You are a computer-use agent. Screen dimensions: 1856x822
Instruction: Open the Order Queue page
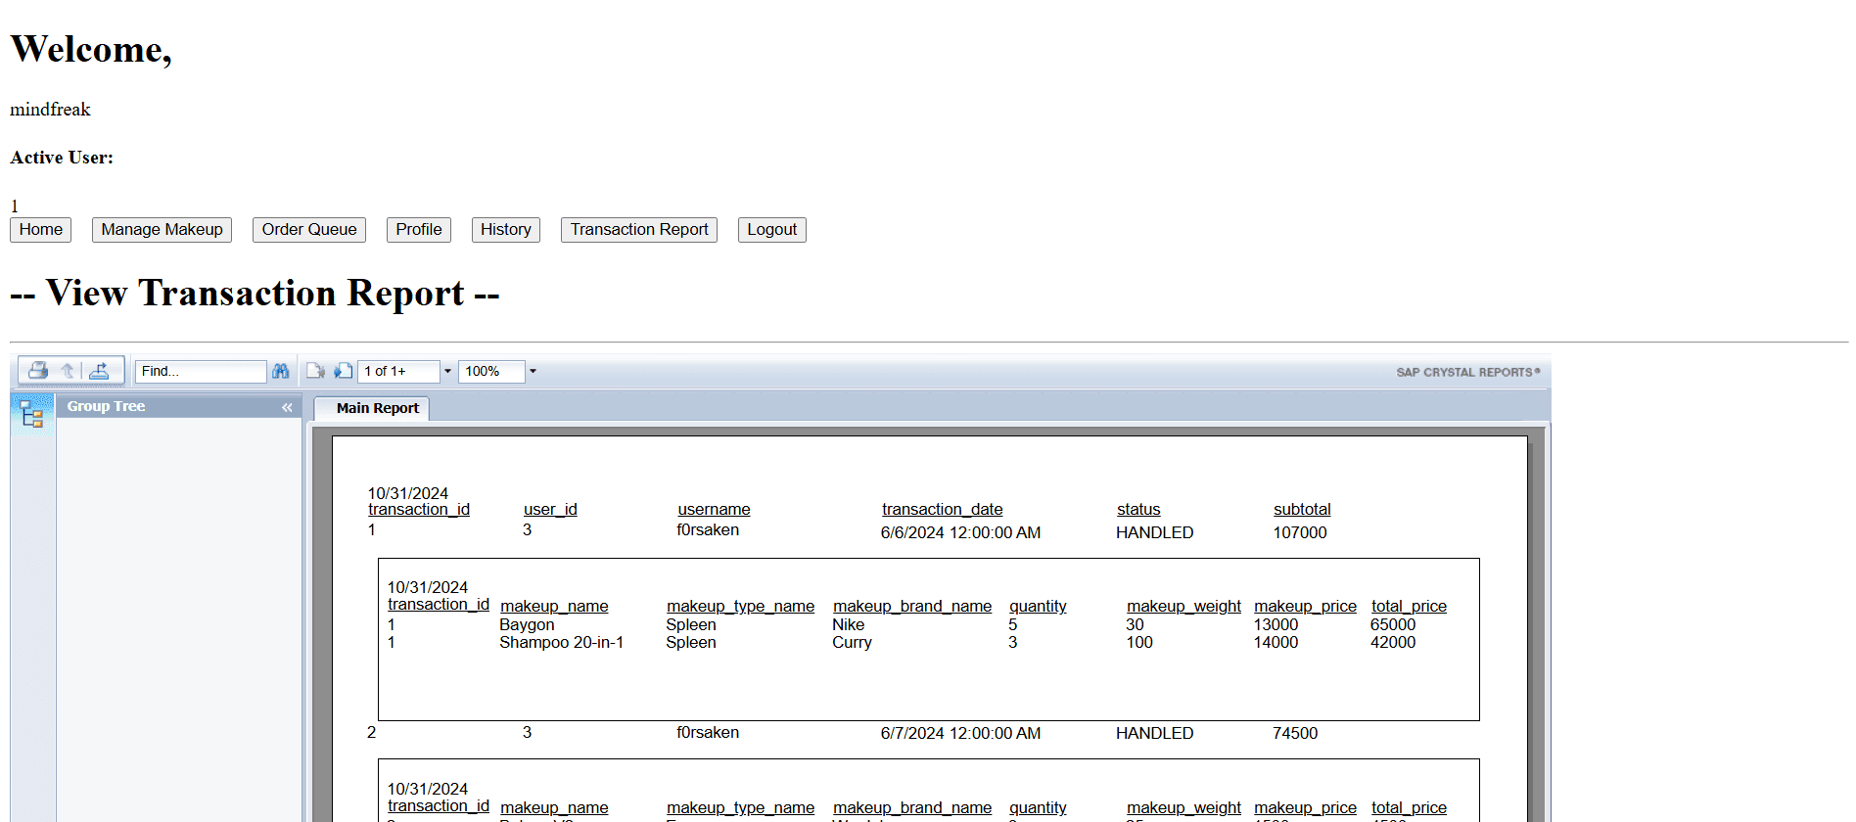(x=309, y=230)
